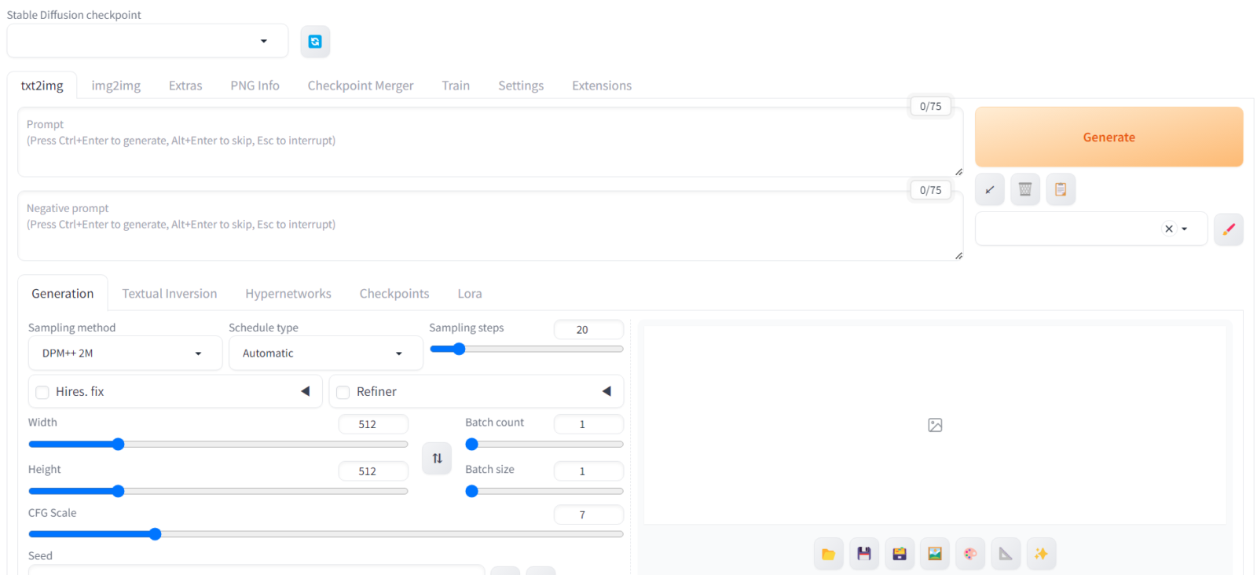
Task: Clear the prompt with the trash icon
Action: (x=1025, y=189)
